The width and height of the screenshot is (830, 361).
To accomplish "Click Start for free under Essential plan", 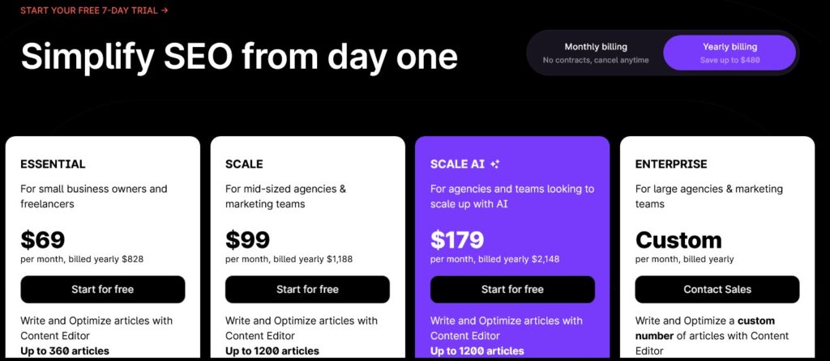I will (103, 289).
